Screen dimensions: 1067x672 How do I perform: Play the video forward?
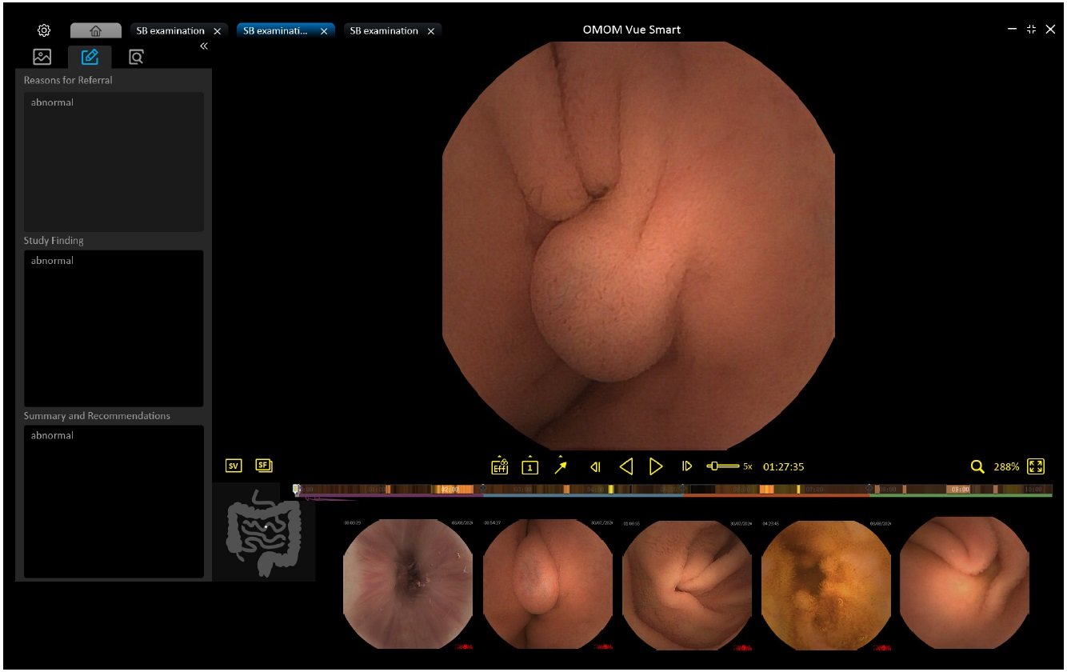tap(656, 466)
